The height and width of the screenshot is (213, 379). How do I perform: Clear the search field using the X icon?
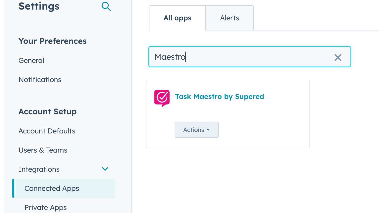pos(338,57)
